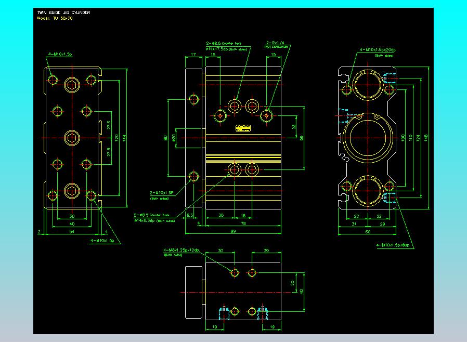467x342 pixels.
Task: Click the ø20 diameter dimension text
Action: click(x=173, y=137)
